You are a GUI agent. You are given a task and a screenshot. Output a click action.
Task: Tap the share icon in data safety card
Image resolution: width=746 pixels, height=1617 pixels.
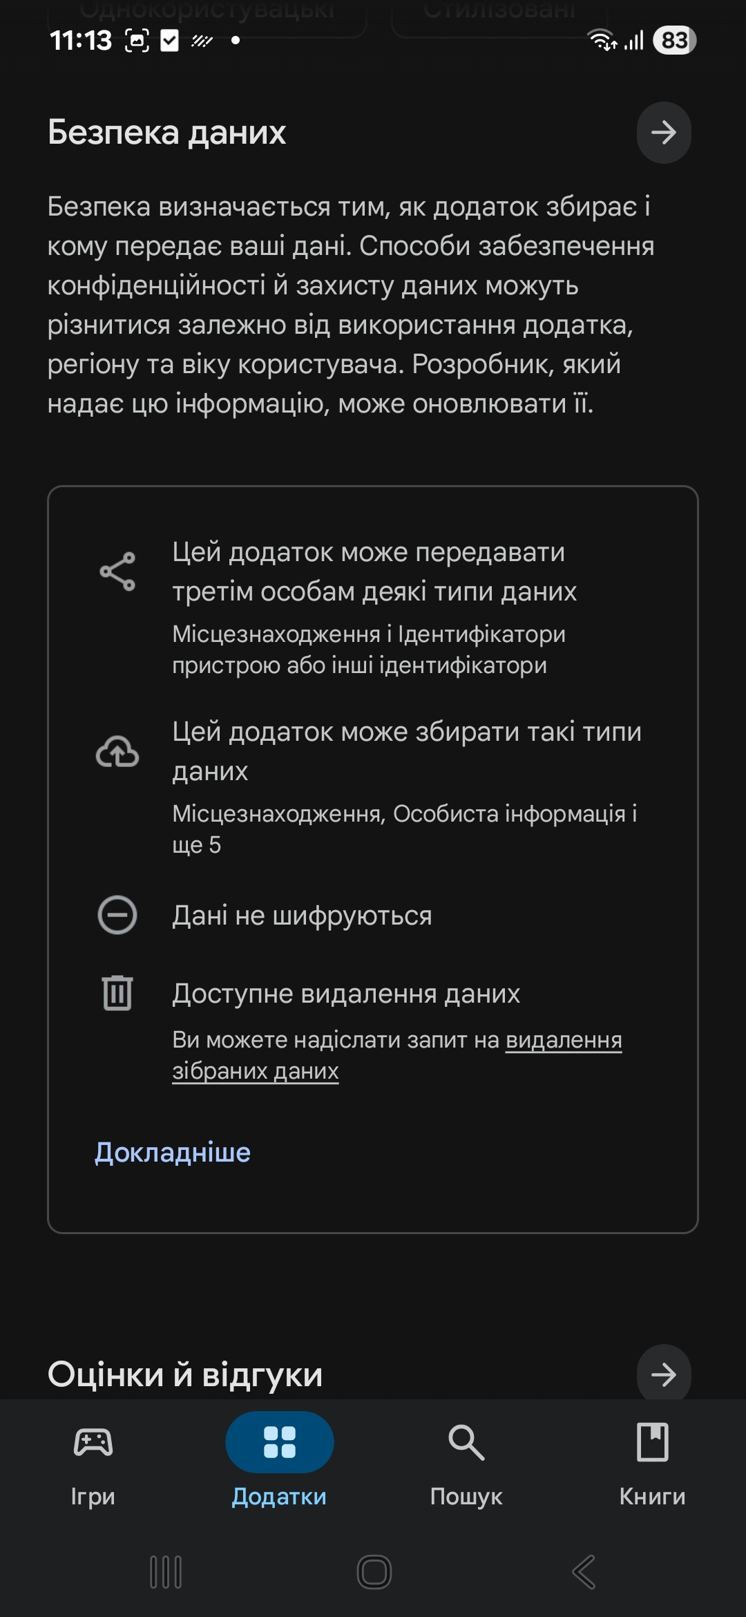coord(117,571)
